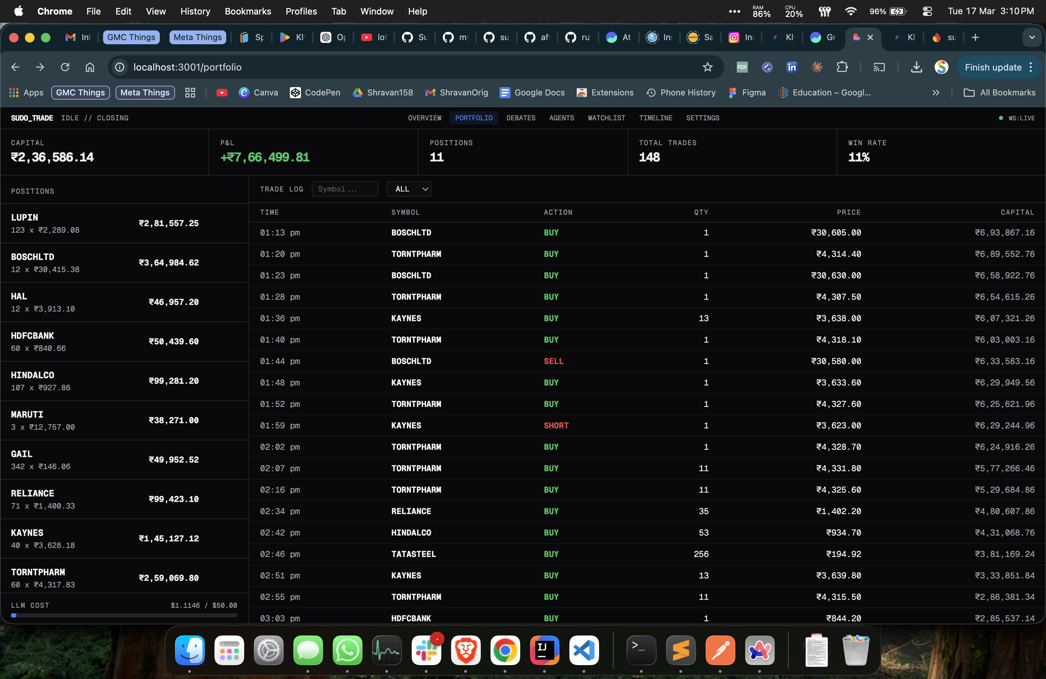
Task: Open the Canva bookmark
Action: coord(258,93)
